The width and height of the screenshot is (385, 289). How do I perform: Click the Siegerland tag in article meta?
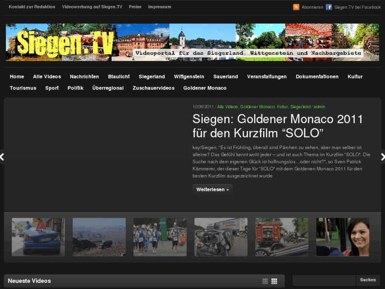300,107
